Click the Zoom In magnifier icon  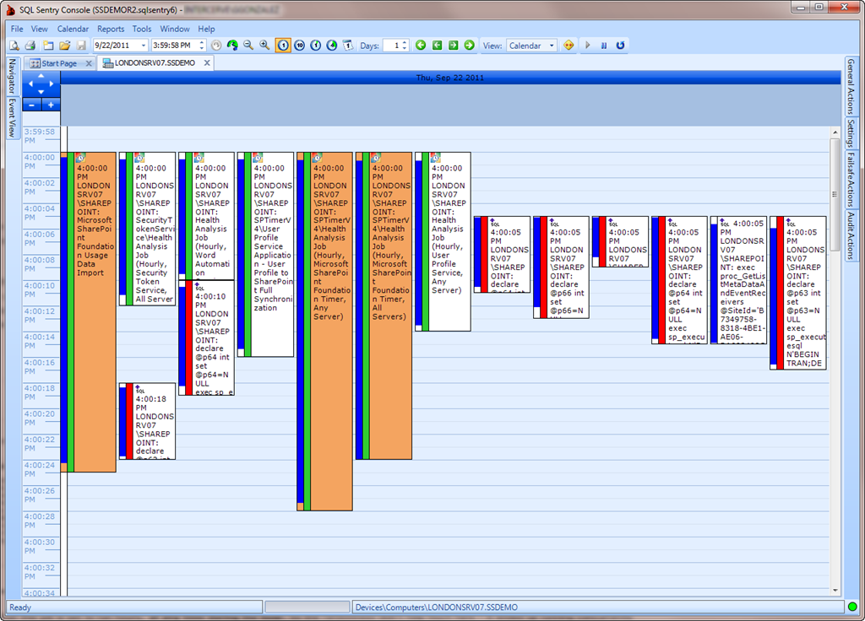point(264,46)
